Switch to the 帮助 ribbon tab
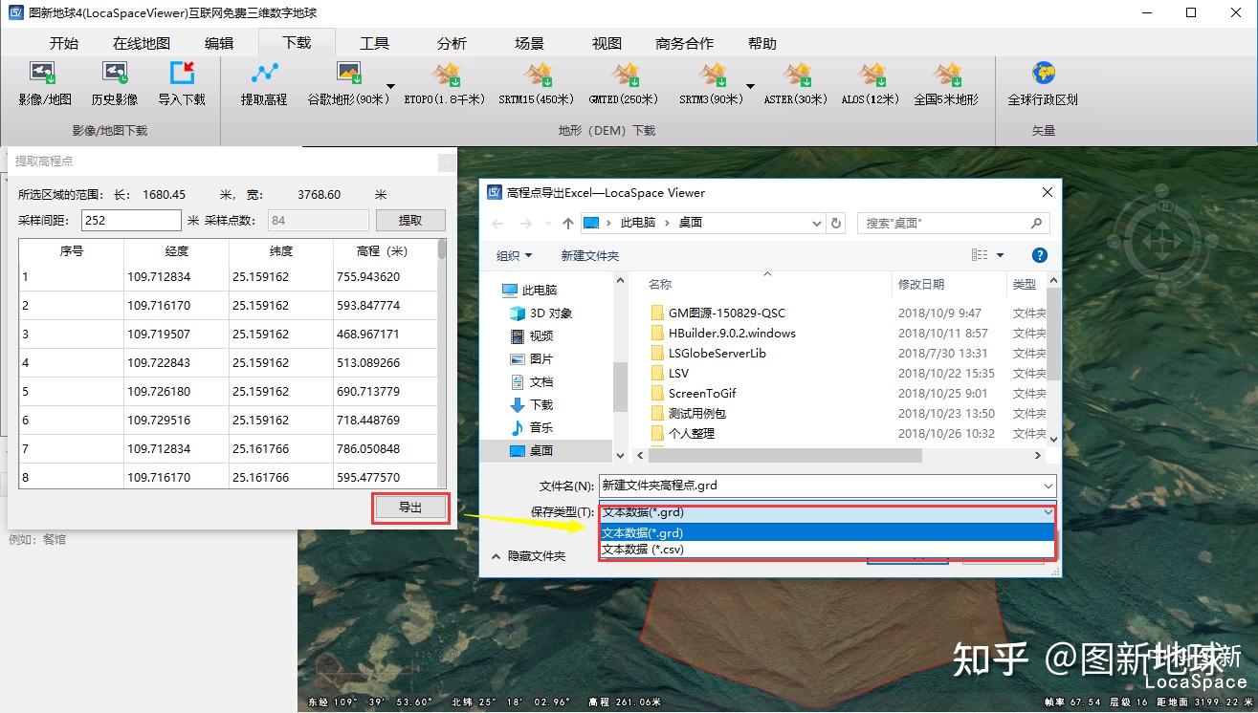Screen dimensions: 1258x713 tap(762, 43)
